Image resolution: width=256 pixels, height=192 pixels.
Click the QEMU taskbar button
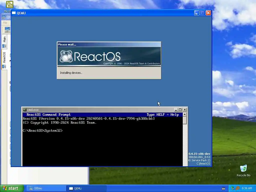point(86,188)
